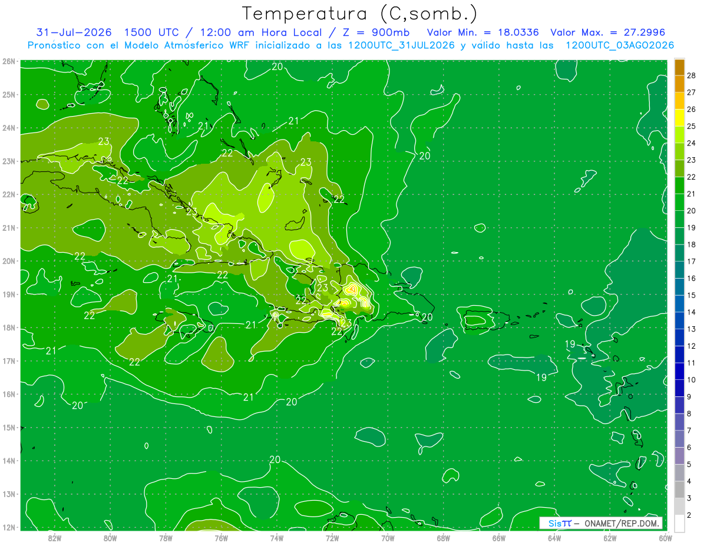
Task: Click the "21N" latitude axis label
Action: 9,228
